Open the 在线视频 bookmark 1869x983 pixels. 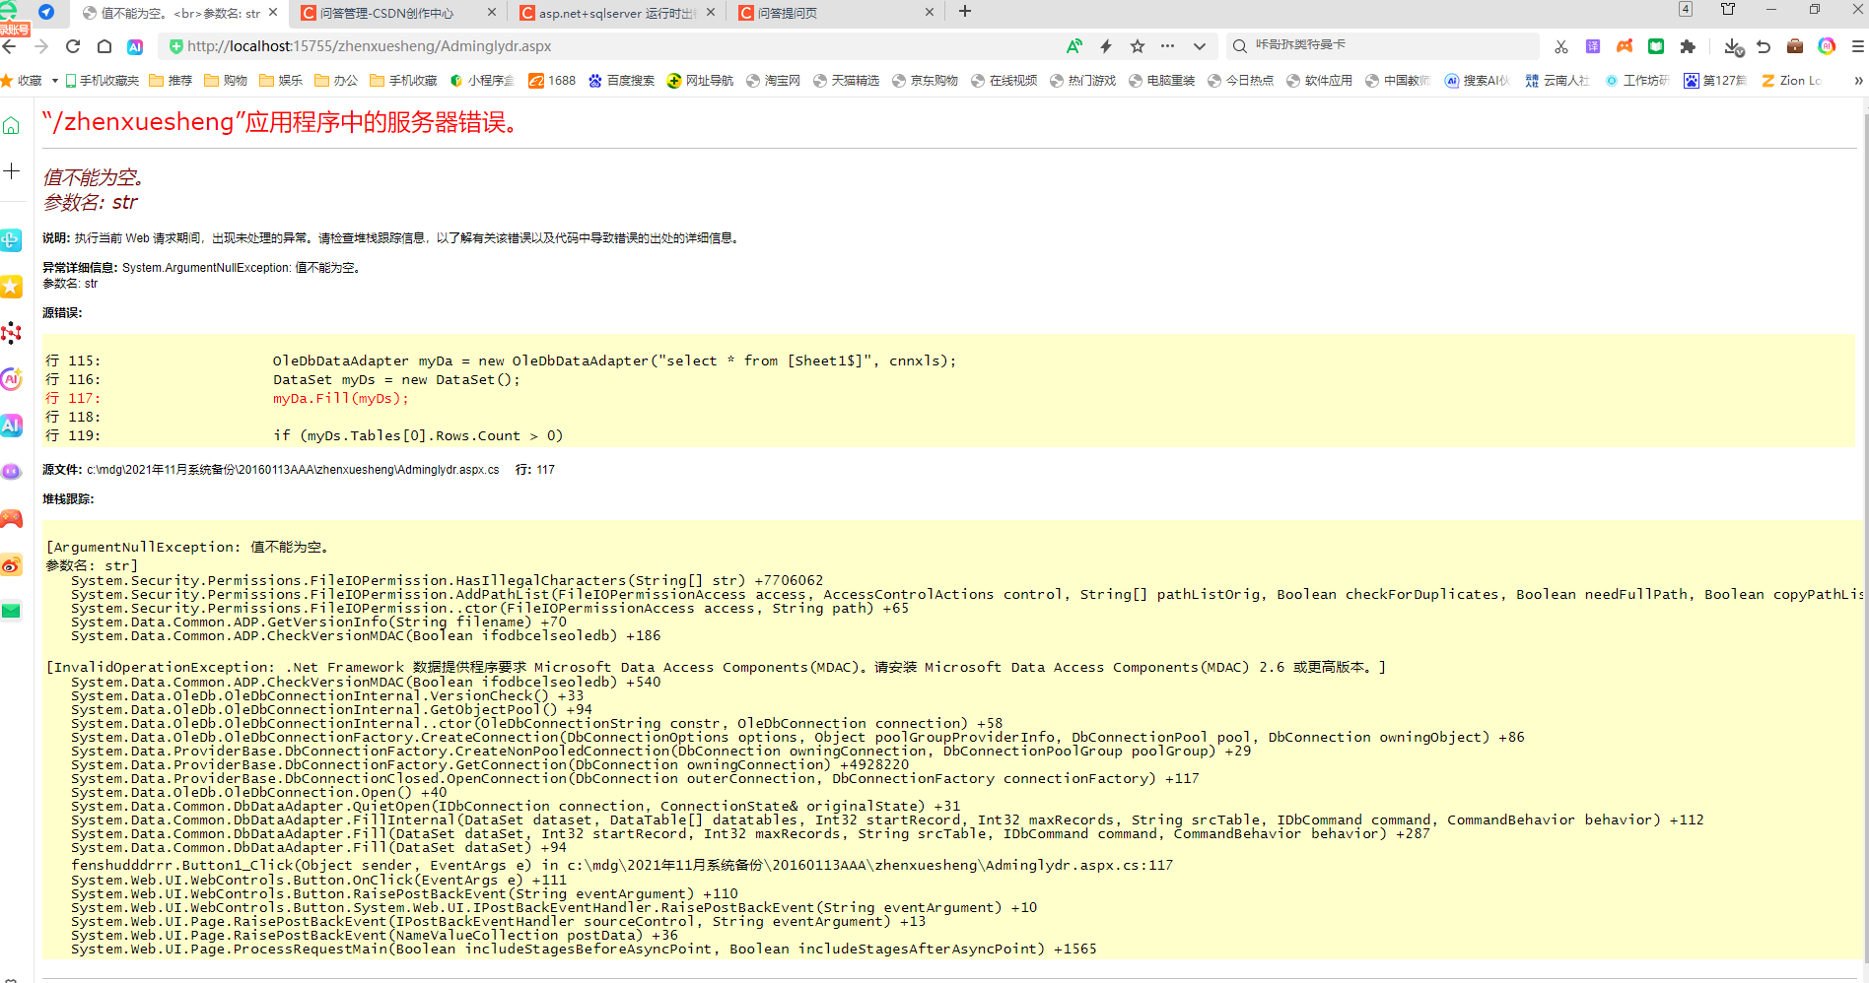pos(1004,81)
